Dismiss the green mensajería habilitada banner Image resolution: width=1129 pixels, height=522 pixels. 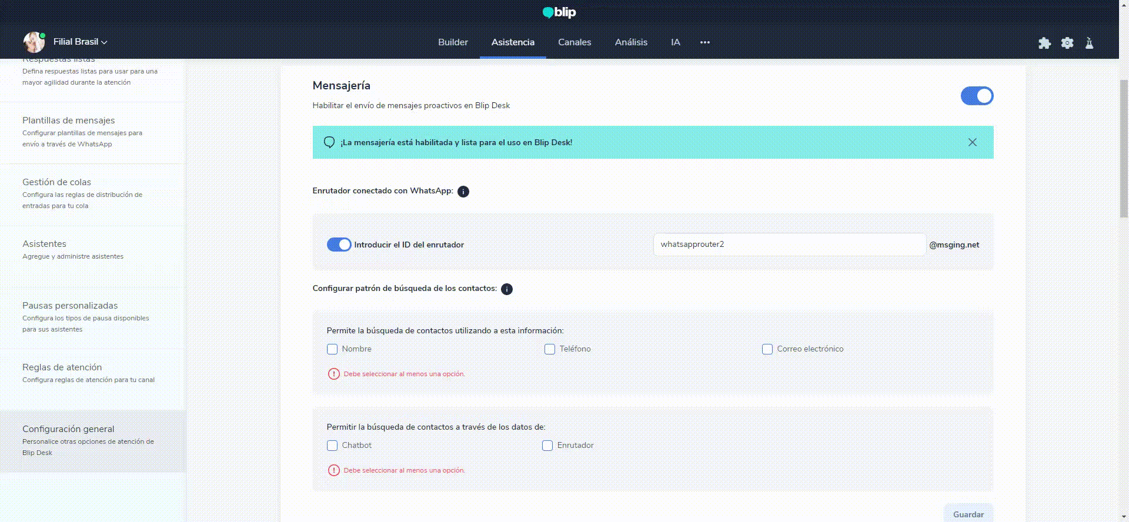(x=973, y=142)
